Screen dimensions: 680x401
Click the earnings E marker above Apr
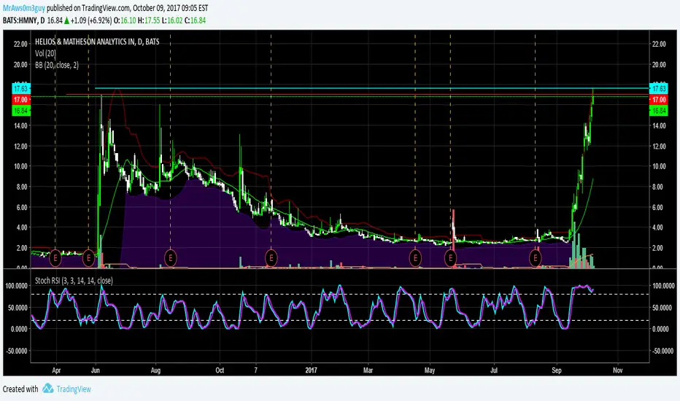55,258
